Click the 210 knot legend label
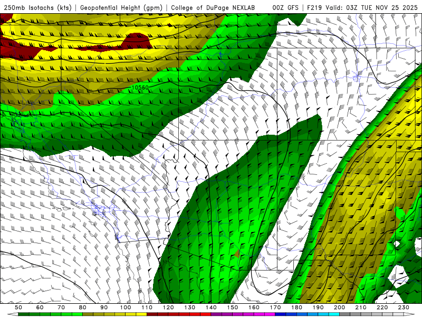Image resolution: width=422 pixels, height=317 pixels. click(x=361, y=307)
